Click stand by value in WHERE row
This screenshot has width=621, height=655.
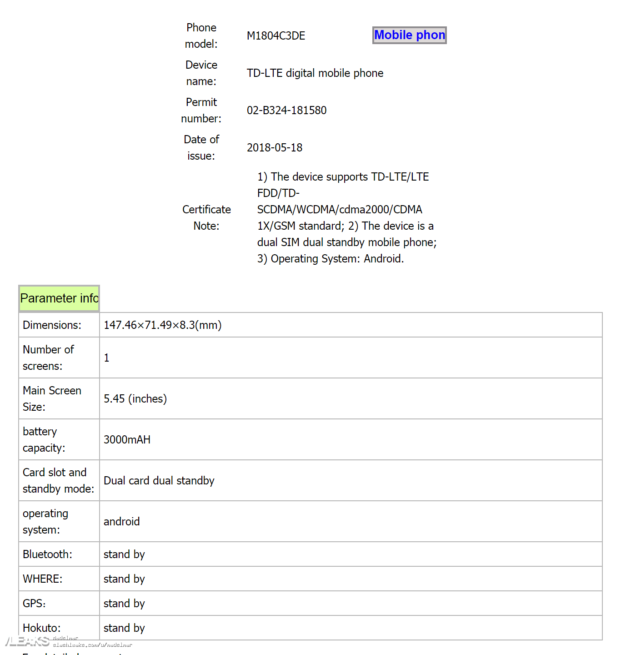tap(124, 579)
